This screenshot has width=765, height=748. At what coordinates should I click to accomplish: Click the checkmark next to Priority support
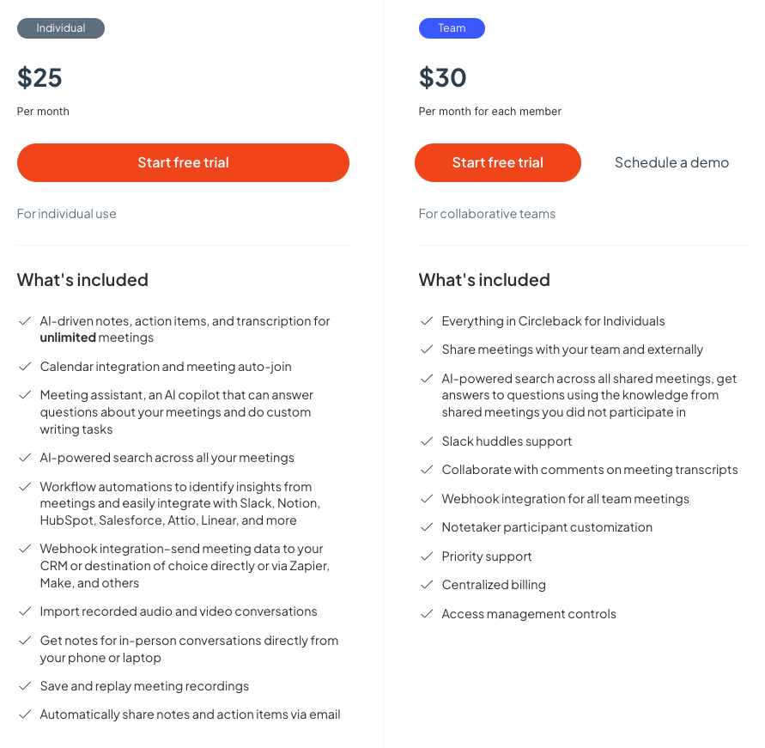pyautogui.click(x=427, y=556)
